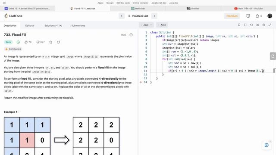Switch to the Nam Trần Hải YouTube tab
276x155 pixels.
[x=248, y=9]
